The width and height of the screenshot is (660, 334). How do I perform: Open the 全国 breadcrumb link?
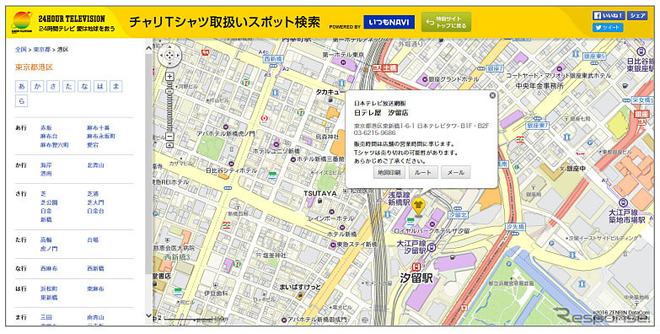(x=20, y=49)
